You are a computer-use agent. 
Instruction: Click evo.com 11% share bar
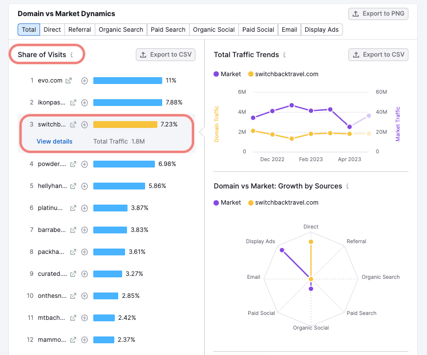click(x=128, y=81)
